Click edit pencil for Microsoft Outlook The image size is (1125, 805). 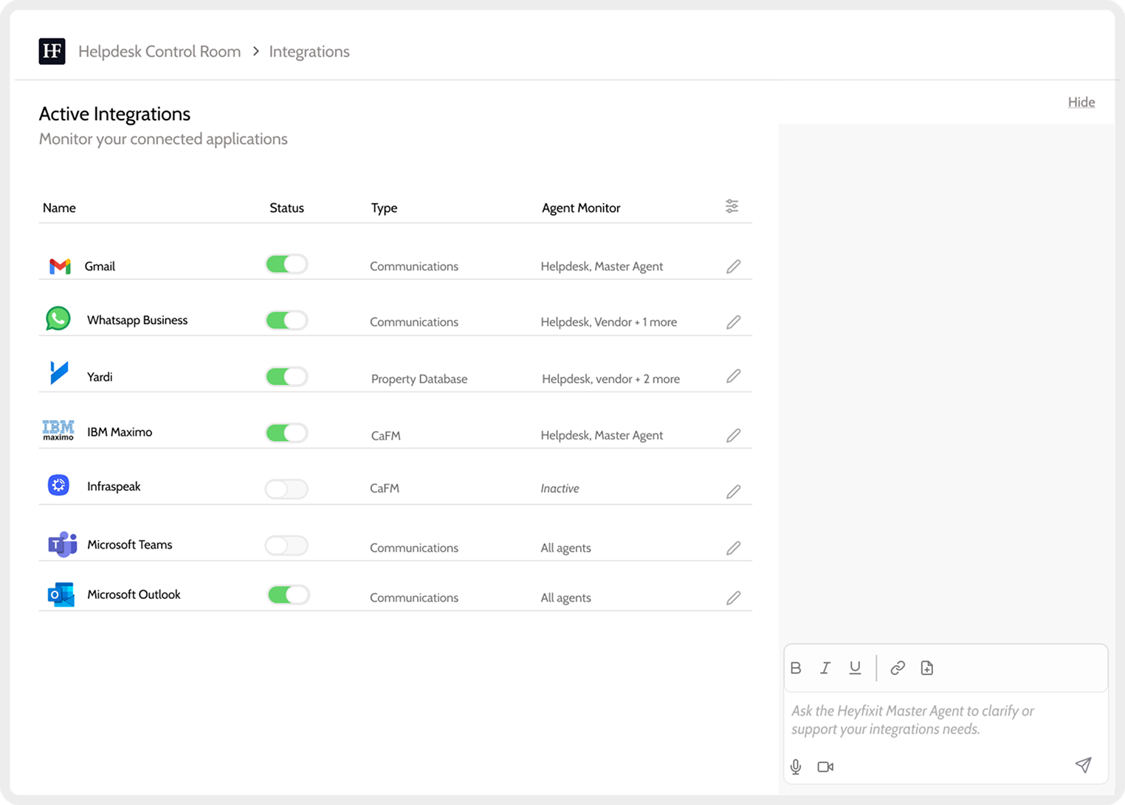coord(733,598)
